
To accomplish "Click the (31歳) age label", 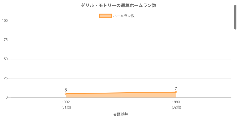I will coord(66,107).
